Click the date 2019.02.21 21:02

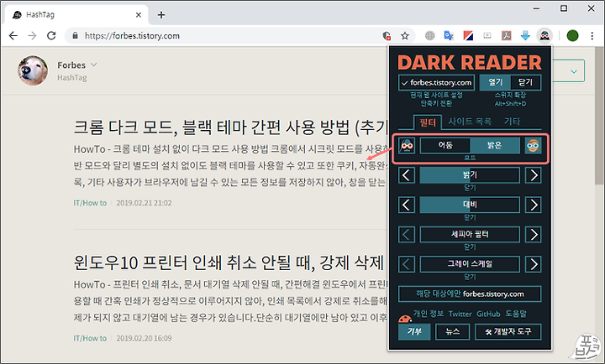(x=144, y=203)
